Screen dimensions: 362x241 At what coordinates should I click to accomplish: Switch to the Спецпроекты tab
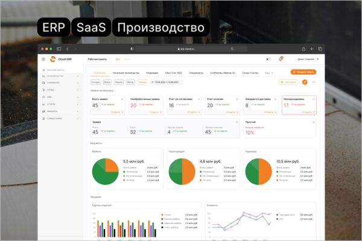[x=196, y=73]
